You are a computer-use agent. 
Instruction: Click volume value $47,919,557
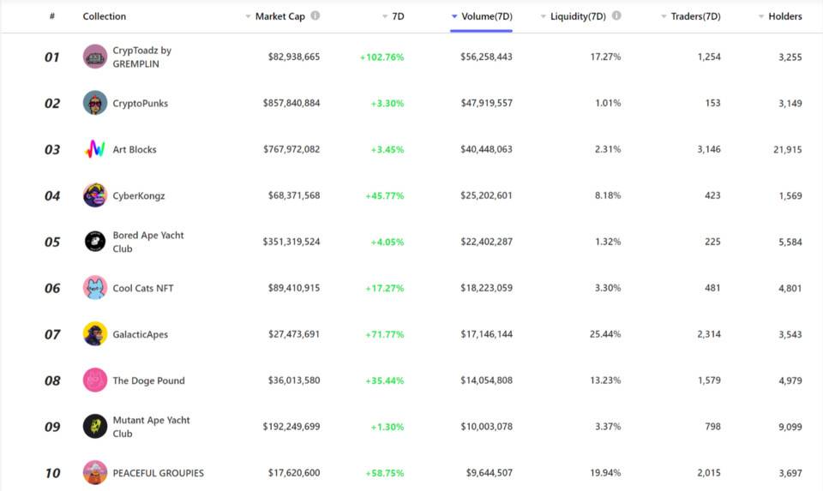[487, 103]
